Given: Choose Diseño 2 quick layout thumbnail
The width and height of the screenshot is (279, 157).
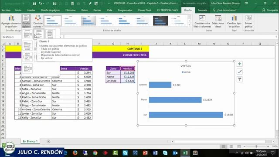Looking at the screenshot, I should pyautogui.click(x=39, y=34).
